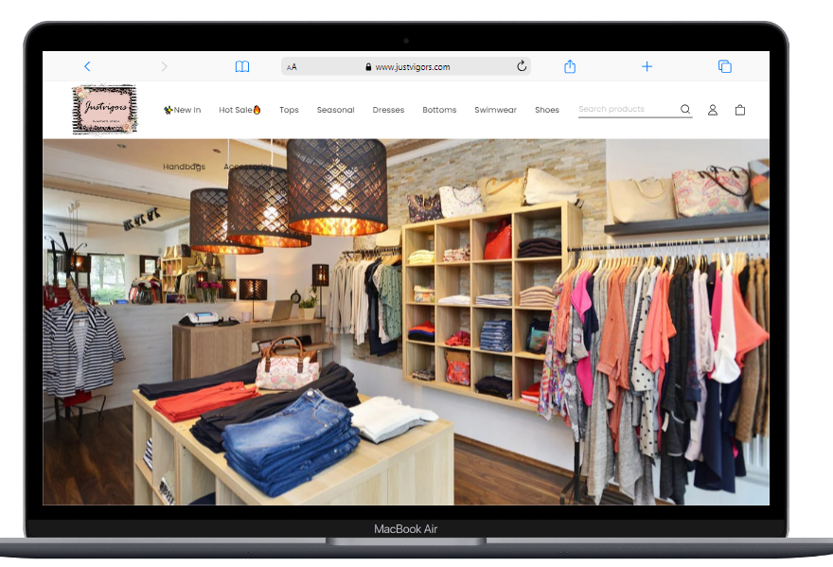833x567 pixels.
Task: Open the bookmarks book icon
Action: [x=242, y=66]
